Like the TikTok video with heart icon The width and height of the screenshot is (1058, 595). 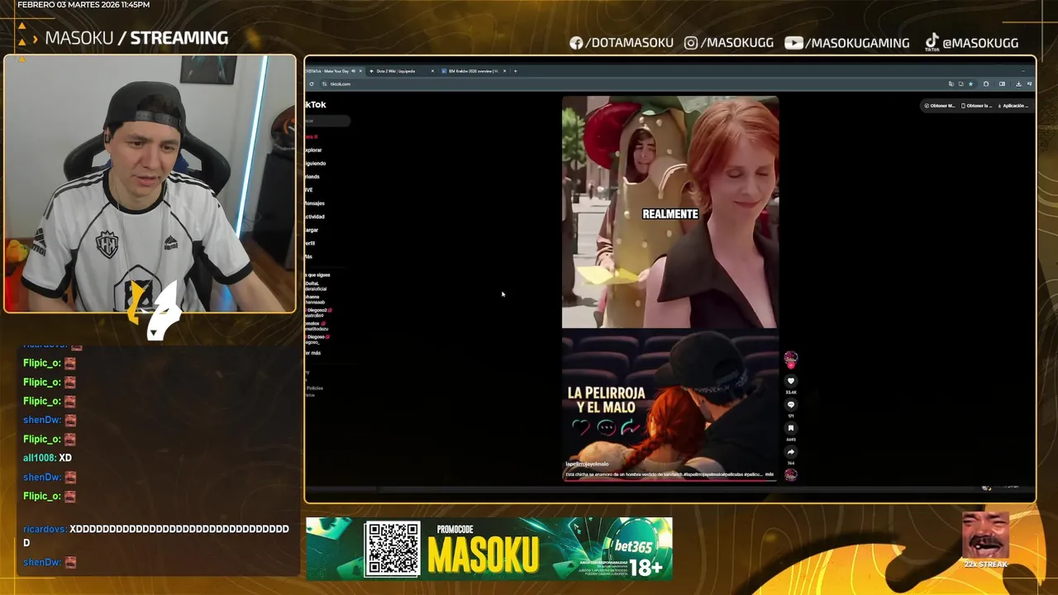point(791,381)
